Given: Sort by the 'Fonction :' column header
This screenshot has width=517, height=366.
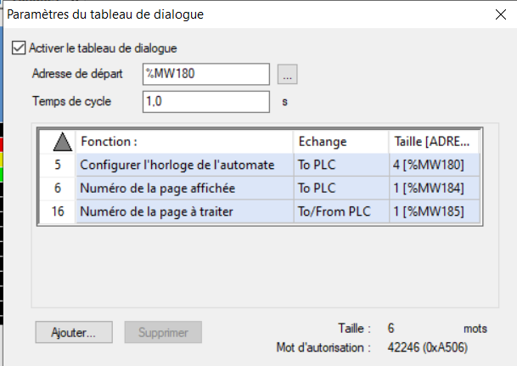Looking at the screenshot, I should click(x=183, y=141).
